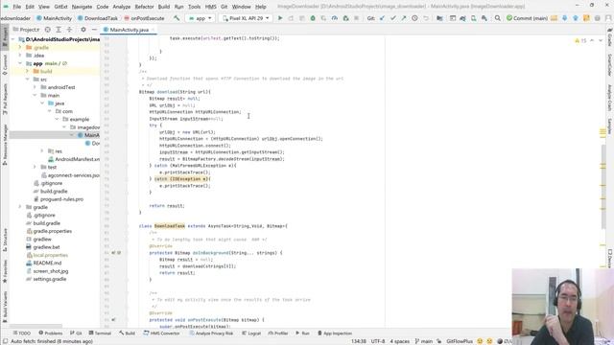Click the Make Project hammer icon
614x345 pixels.
pos(177,18)
